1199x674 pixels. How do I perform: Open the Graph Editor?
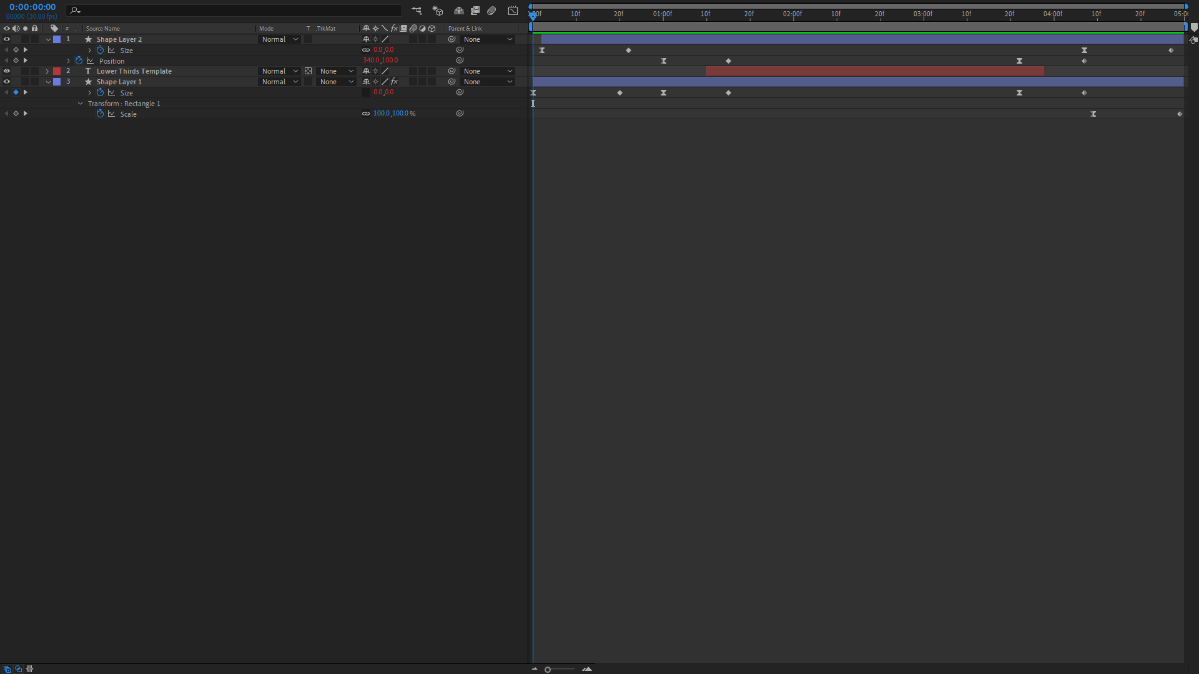pos(513,11)
